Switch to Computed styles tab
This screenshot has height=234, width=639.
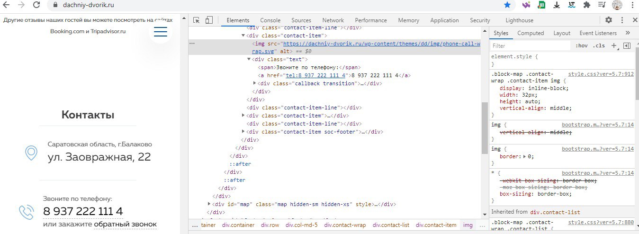click(x=531, y=33)
